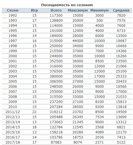Select total value '173063'

pos(56,122)
